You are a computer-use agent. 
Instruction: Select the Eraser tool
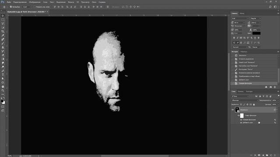[x=3, y=55]
